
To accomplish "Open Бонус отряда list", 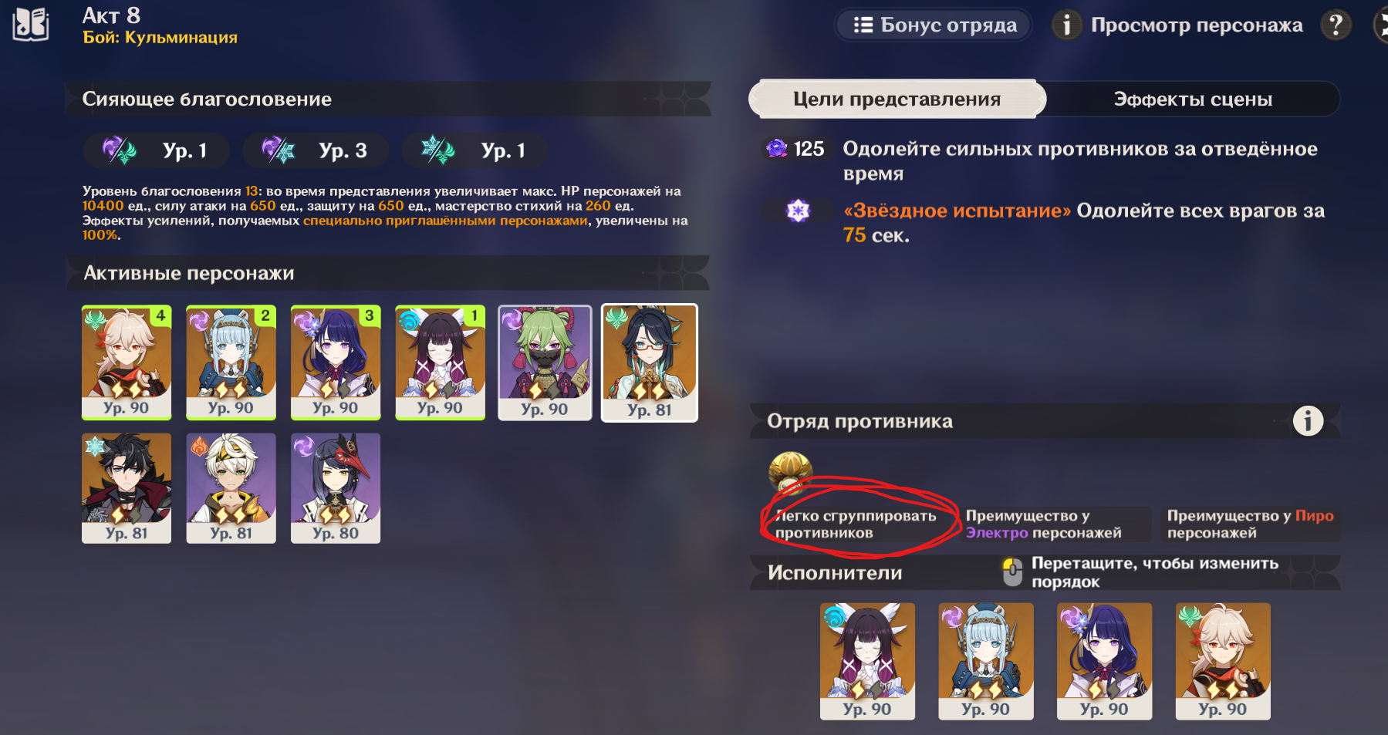I will (934, 25).
